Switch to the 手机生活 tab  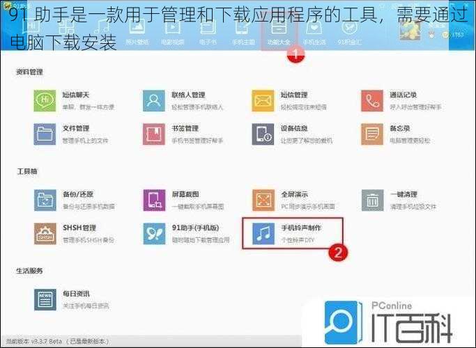[x=314, y=32]
